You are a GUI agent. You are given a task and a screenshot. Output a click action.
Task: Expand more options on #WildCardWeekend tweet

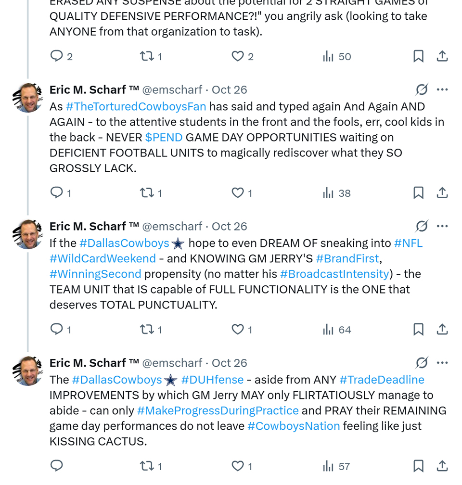point(442,226)
